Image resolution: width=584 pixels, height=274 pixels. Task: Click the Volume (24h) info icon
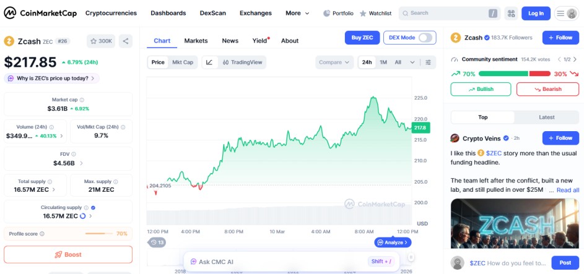click(x=51, y=127)
